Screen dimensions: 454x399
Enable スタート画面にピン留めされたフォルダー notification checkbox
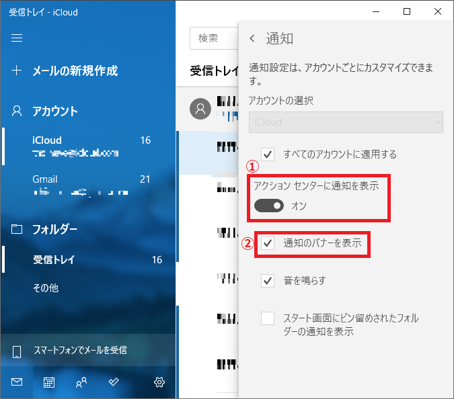pos(268,318)
